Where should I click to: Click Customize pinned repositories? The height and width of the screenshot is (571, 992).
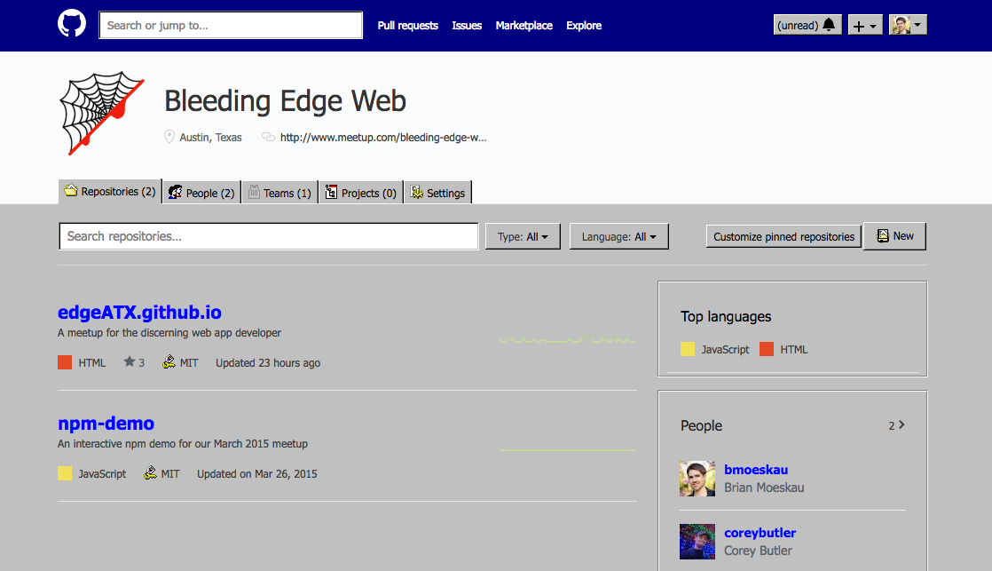click(x=783, y=236)
